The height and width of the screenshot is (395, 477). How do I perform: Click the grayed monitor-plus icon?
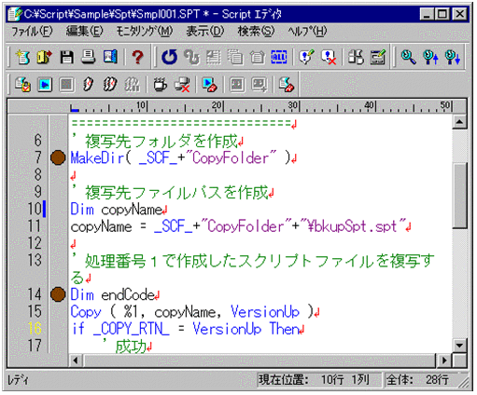[x=259, y=85]
